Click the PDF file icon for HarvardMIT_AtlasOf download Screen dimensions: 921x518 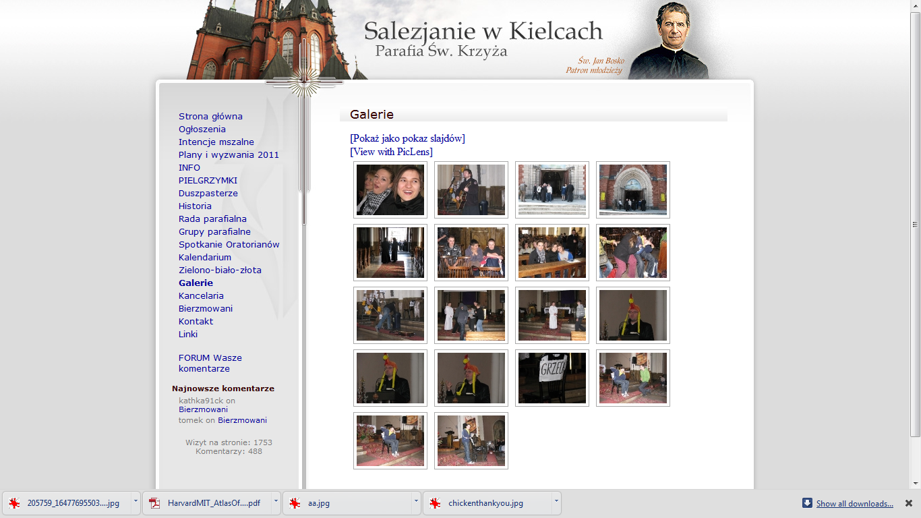tap(155, 503)
